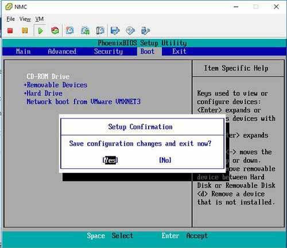Open the File menu
Screen dimensions: 287x248
coord(10,19)
